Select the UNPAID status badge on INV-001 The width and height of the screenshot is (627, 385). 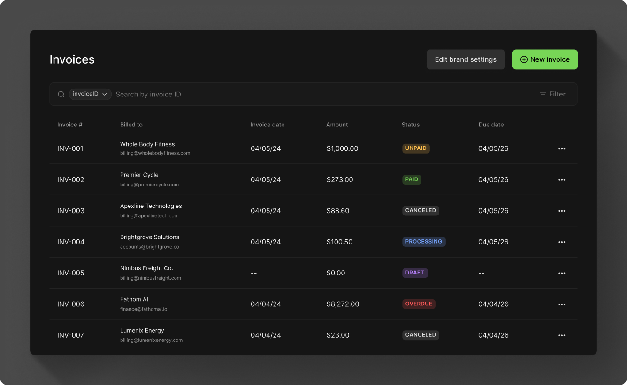point(416,148)
